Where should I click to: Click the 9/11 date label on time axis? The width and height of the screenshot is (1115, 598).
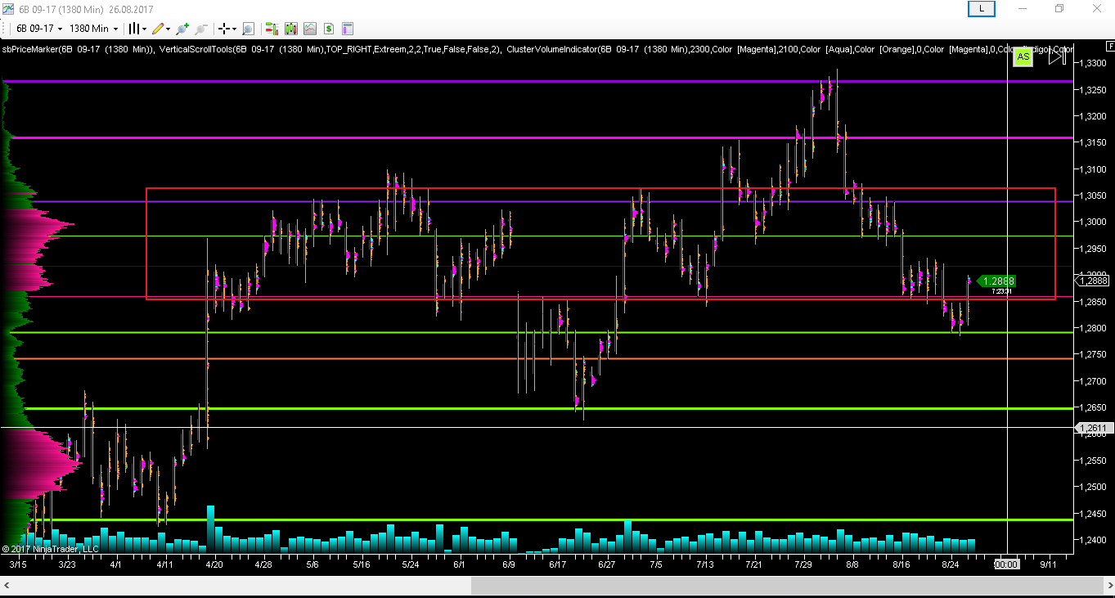tap(1049, 564)
